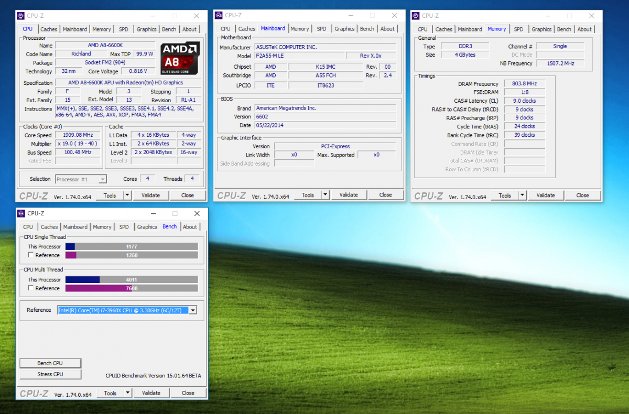
Task: Open the Bench tab in the Mainboard window
Action: point(367,29)
